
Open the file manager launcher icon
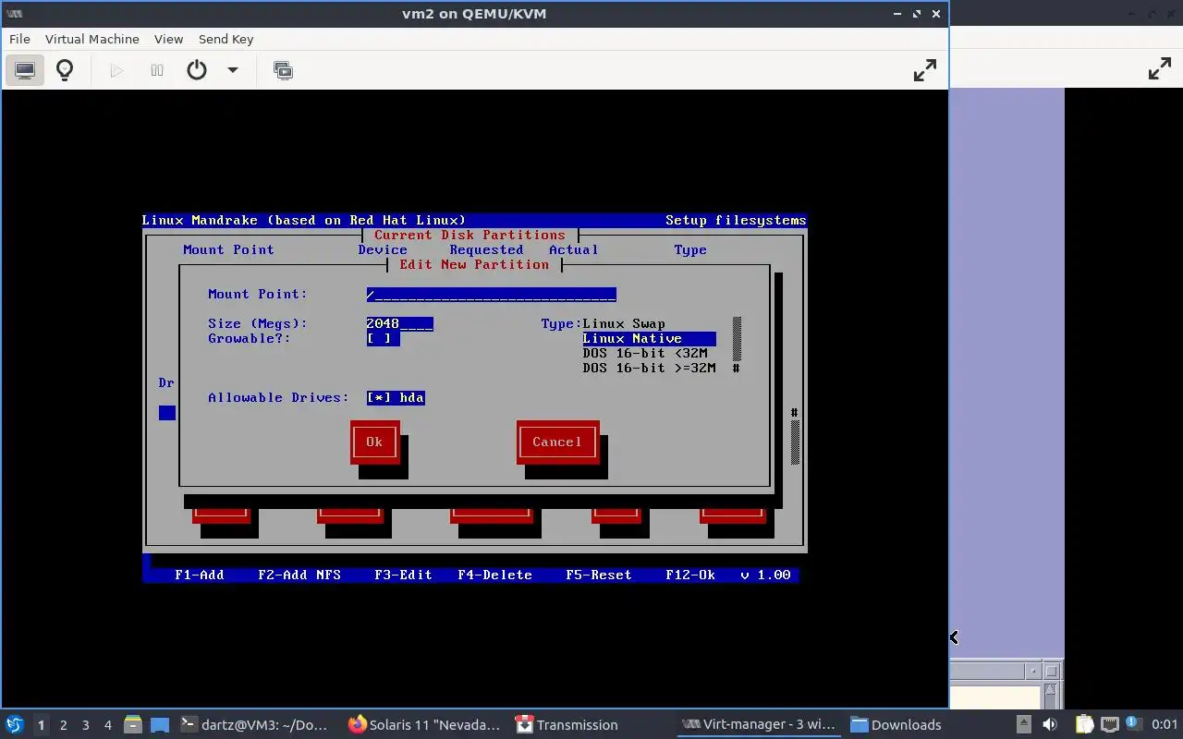point(133,724)
